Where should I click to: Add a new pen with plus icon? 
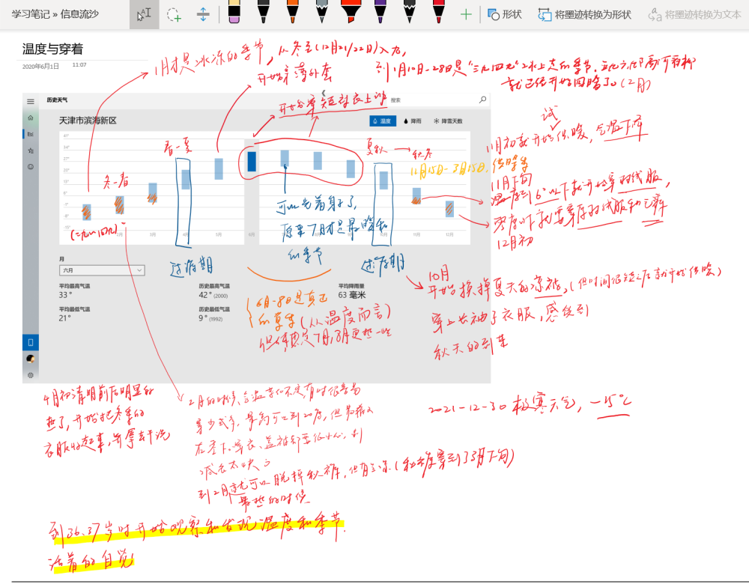tap(466, 15)
